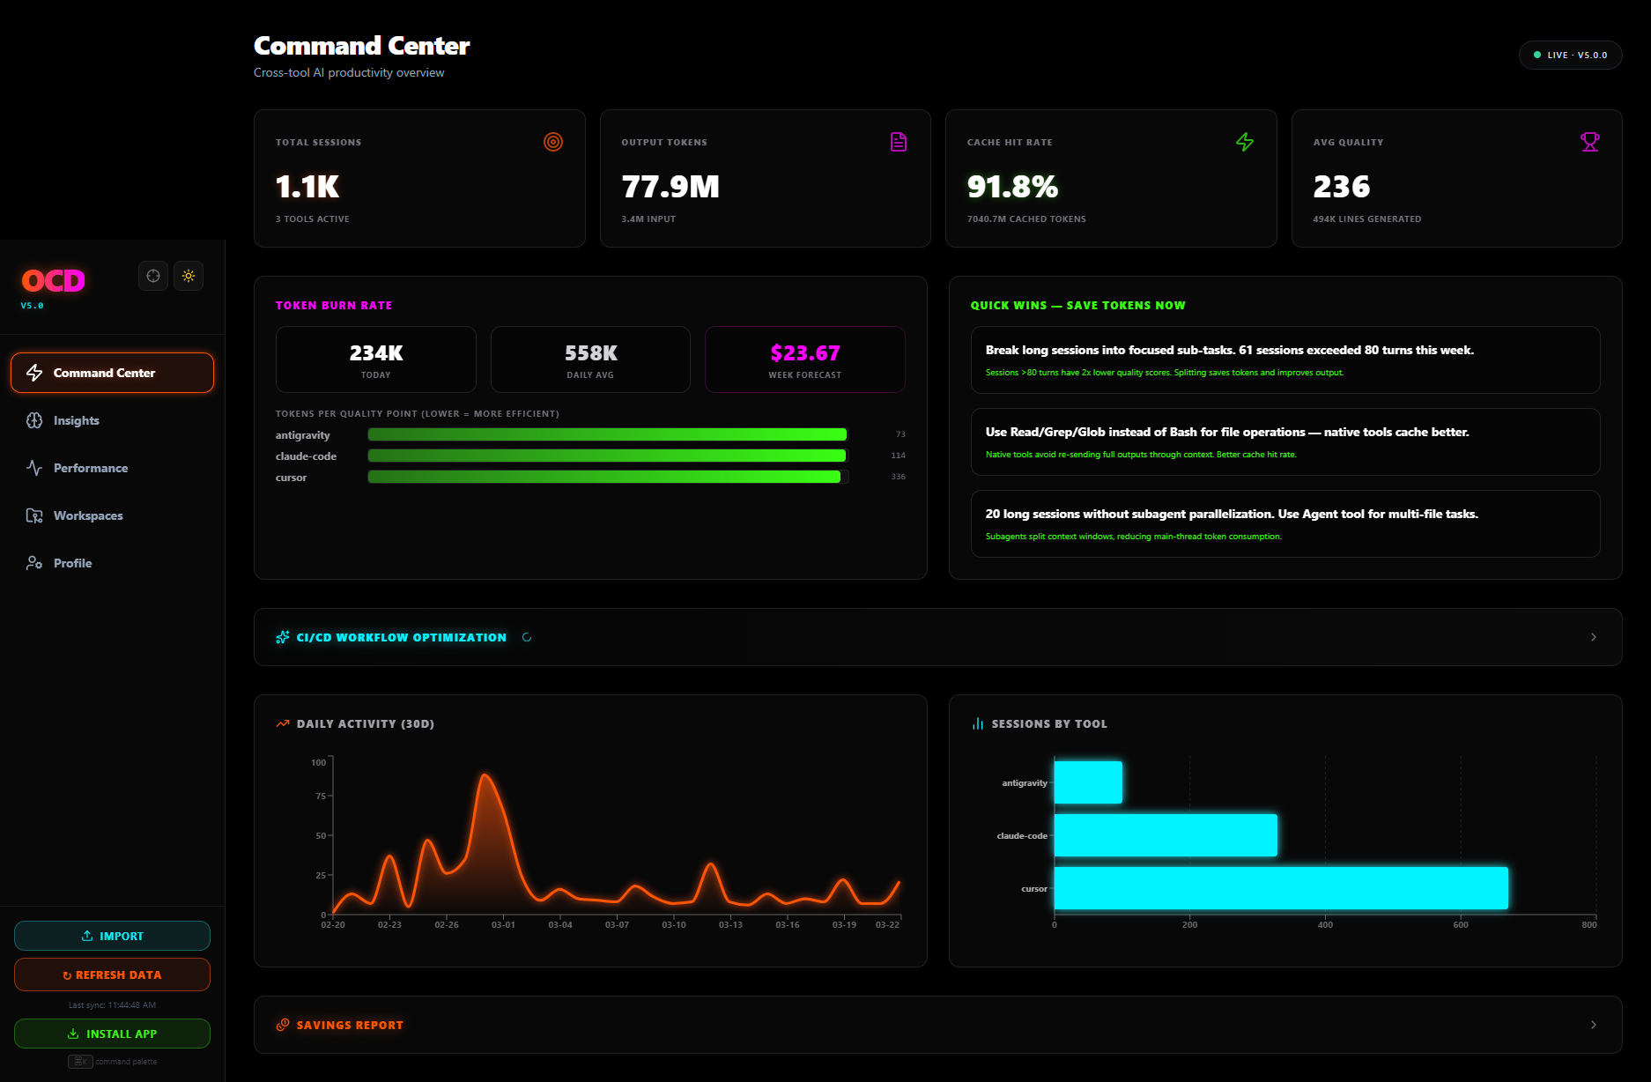Click the document icon on Output Tokens card
This screenshot has height=1082, width=1651.
[x=899, y=142]
